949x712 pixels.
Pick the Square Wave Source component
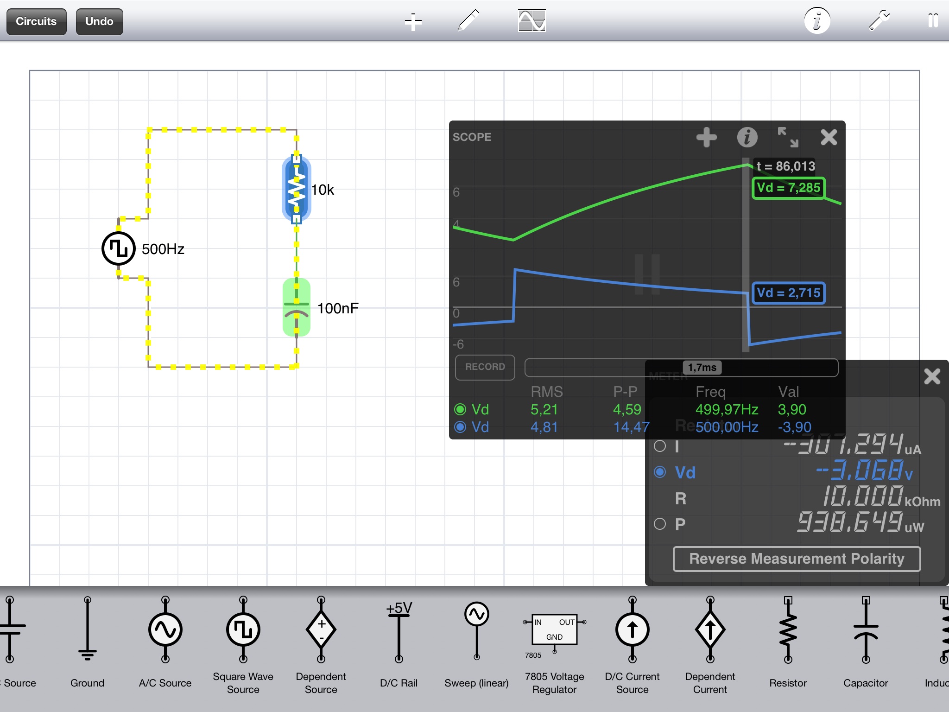click(243, 644)
